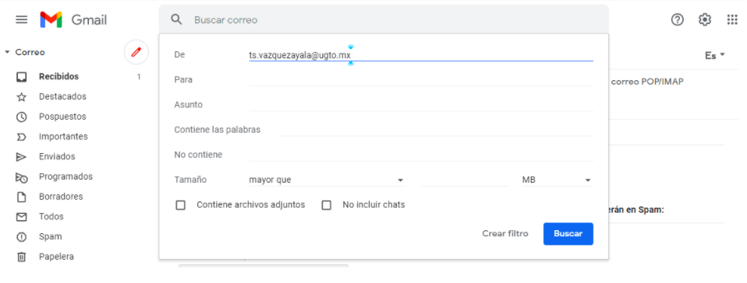Click the red pencil compose button

pos(136,52)
